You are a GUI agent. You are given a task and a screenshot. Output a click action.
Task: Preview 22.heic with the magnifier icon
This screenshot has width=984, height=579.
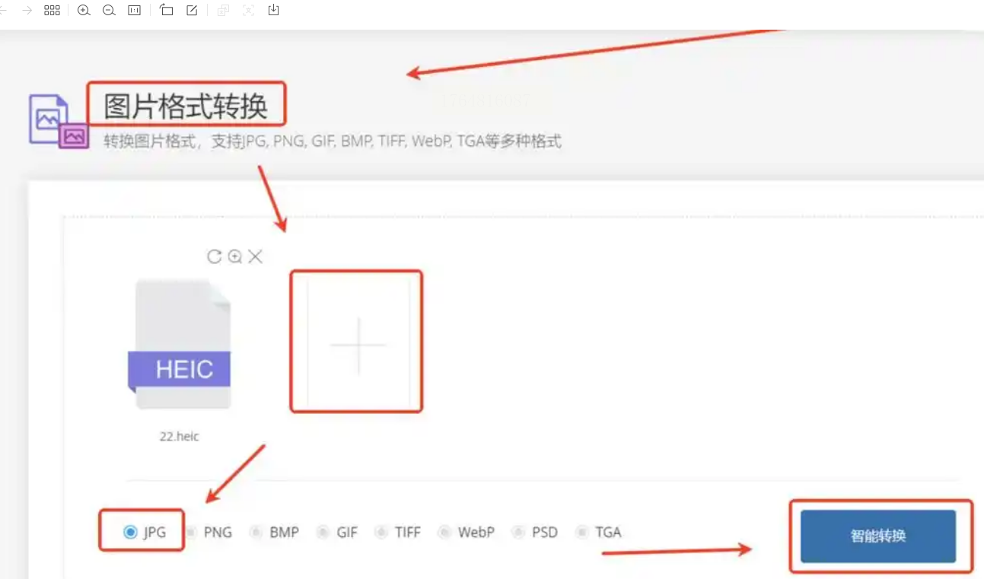235,256
